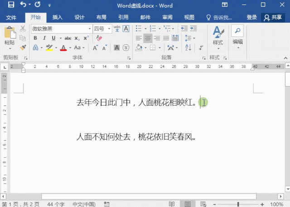Viewport: 290px width, 207px height.
Task: Switch to the 布局 tab
Action: click(101, 17)
